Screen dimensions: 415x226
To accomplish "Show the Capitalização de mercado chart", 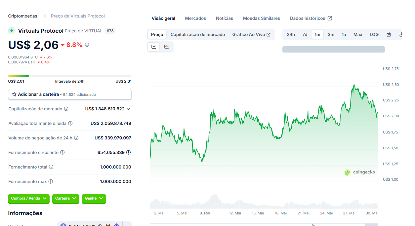I will (198, 34).
